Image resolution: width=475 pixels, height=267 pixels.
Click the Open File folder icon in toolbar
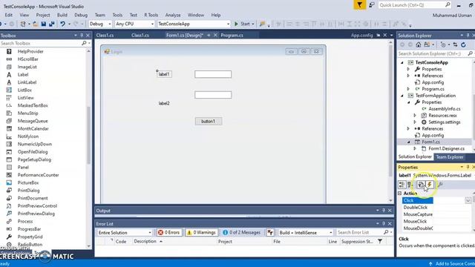(x=35, y=24)
